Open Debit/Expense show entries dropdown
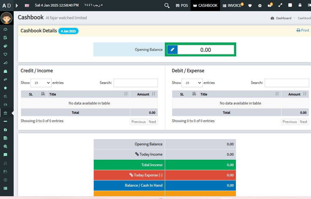 tap(192, 83)
